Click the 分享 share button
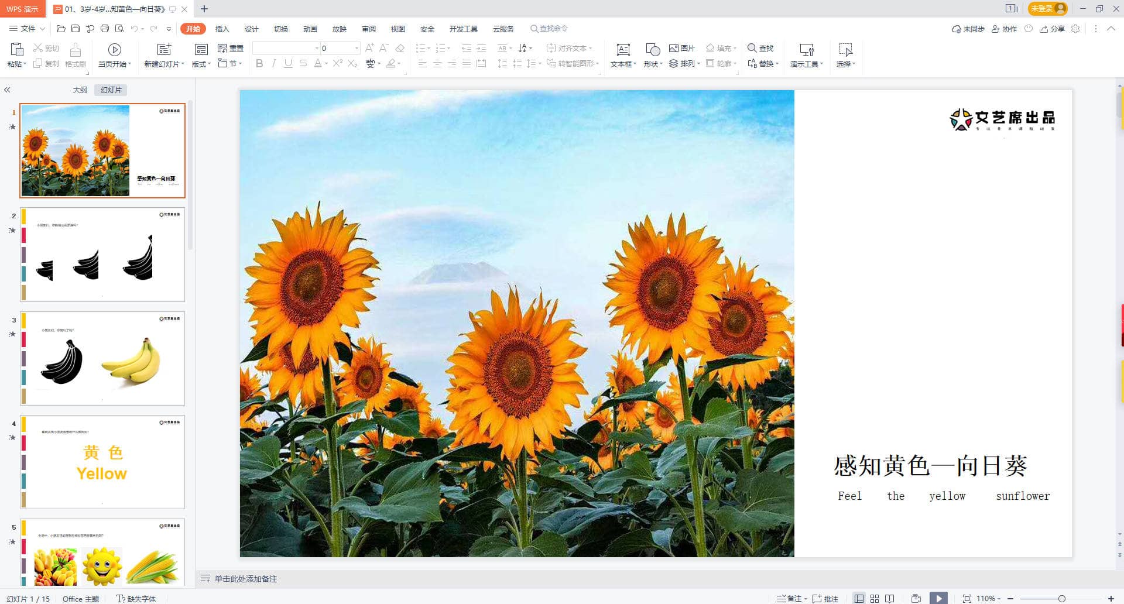This screenshot has width=1124, height=604. 1053,29
